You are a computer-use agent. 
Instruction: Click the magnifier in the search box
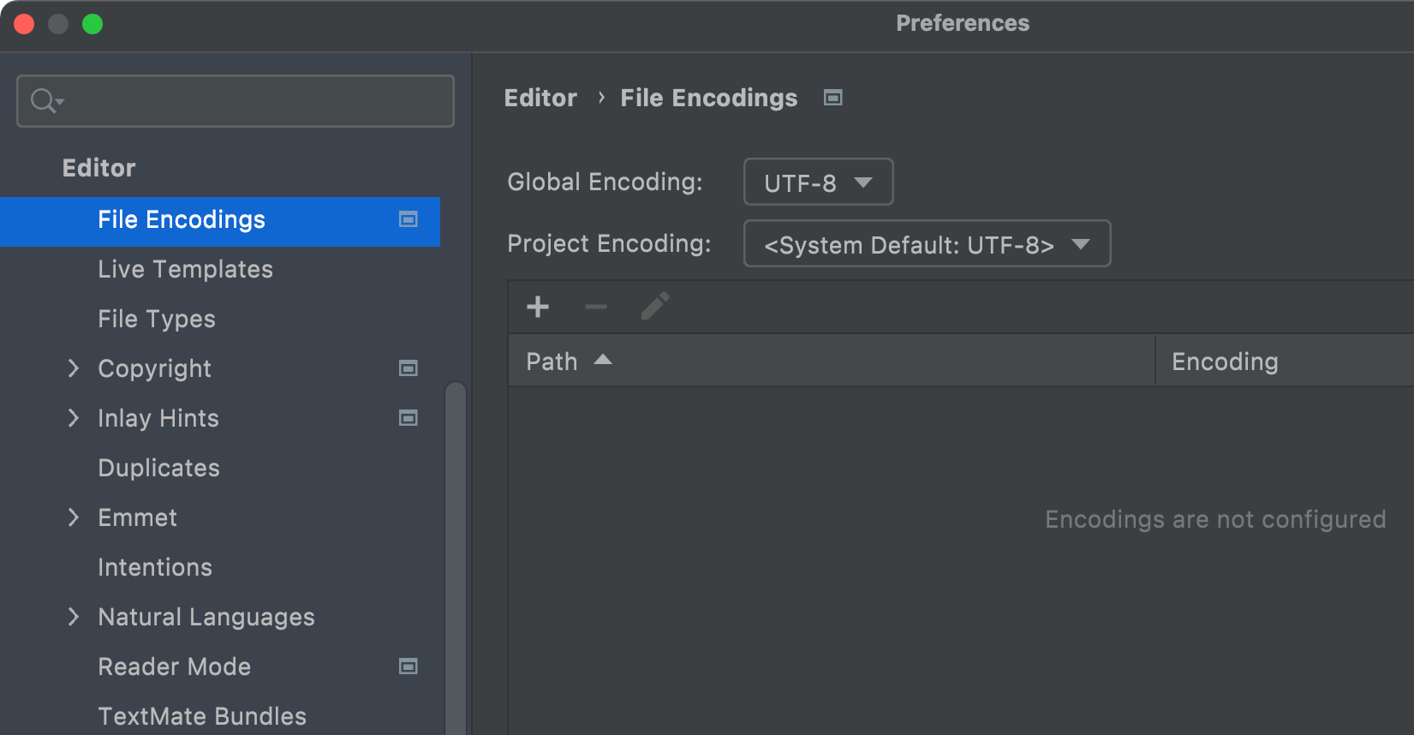(43, 100)
